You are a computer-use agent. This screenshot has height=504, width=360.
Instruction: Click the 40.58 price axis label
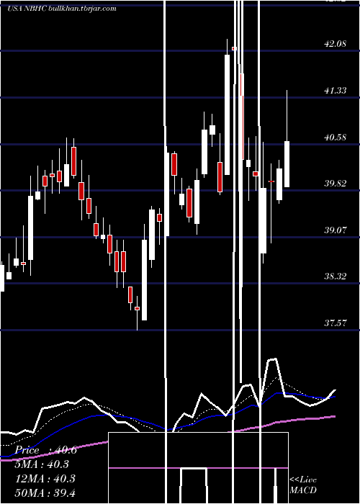(336, 138)
